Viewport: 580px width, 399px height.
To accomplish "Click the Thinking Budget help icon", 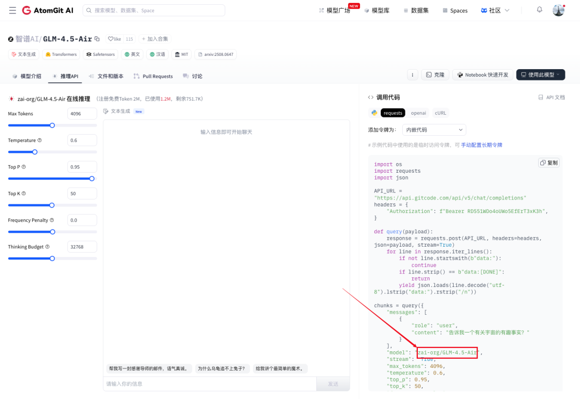I will click(x=47, y=247).
